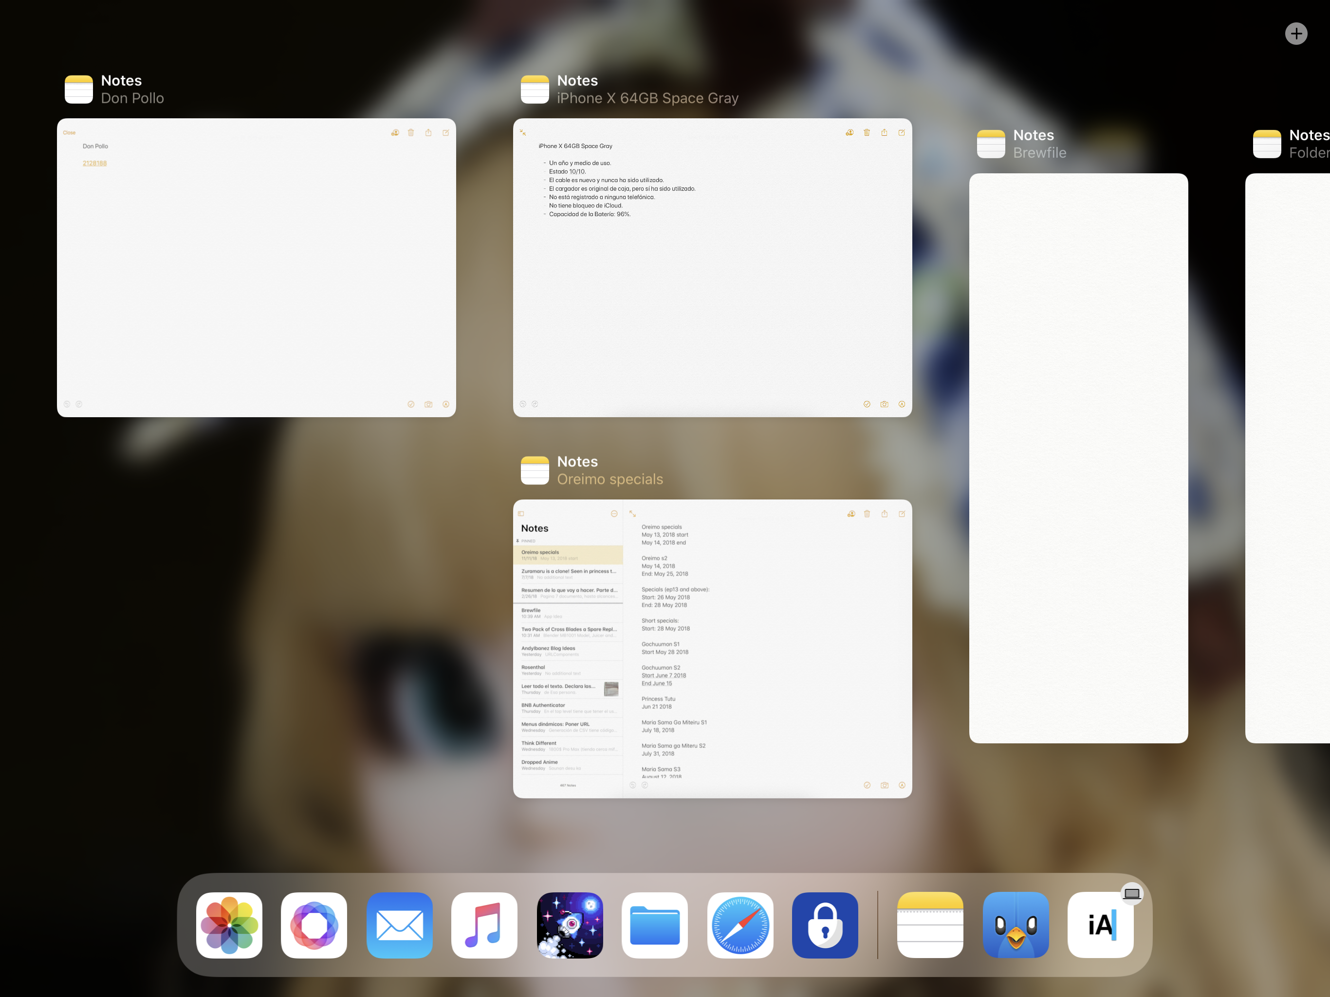Select the BNB Authenticator note
The height and width of the screenshot is (997, 1330).
pos(568,708)
